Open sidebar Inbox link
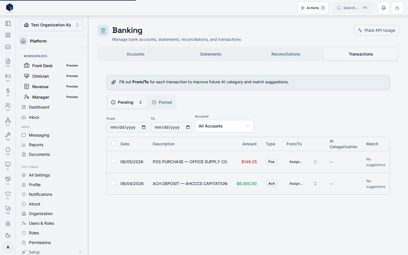Viewport: 408px width, 255px height. [52, 117]
